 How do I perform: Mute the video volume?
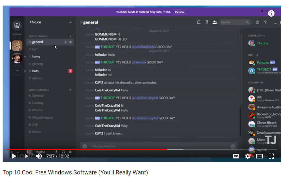pyautogui.click(x=38, y=156)
